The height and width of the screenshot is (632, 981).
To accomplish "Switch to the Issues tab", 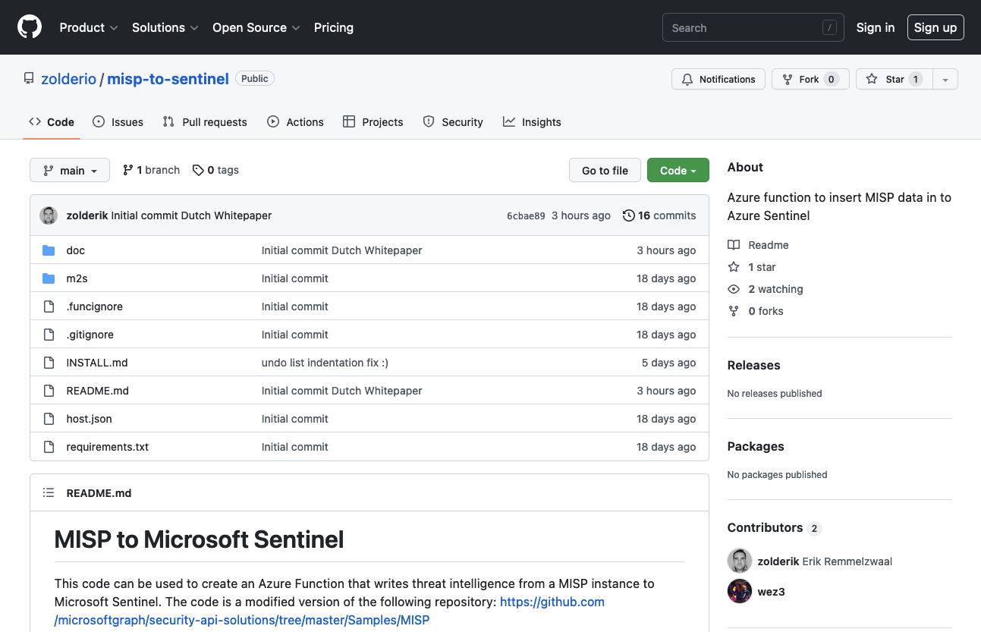I will click(118, 122).
